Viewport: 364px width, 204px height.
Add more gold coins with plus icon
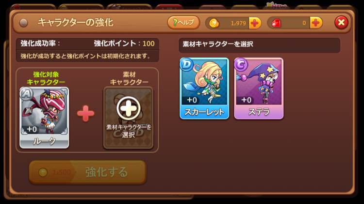pyautogui.click(x=255, y=23)
